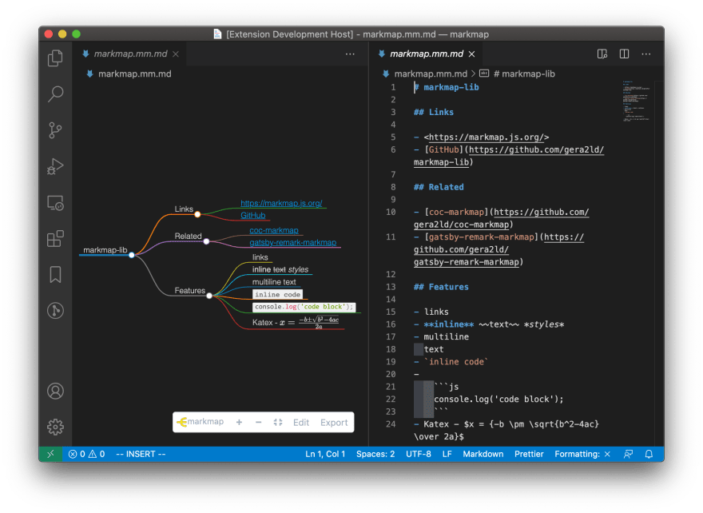This screenshot has width=703, height=513.
Task: Open more actions for left editor group
Action: 350,54
